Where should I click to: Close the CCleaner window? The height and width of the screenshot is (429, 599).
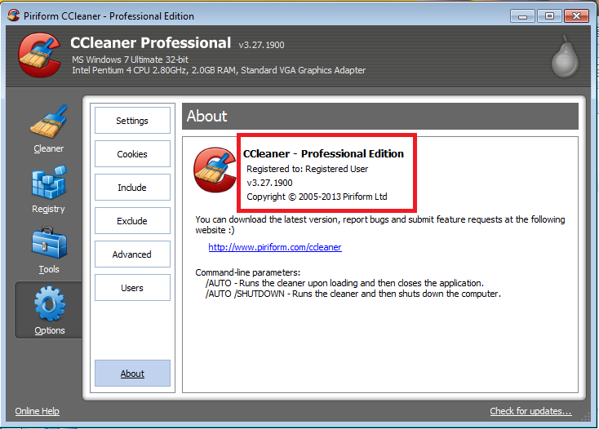click(576, 16)
